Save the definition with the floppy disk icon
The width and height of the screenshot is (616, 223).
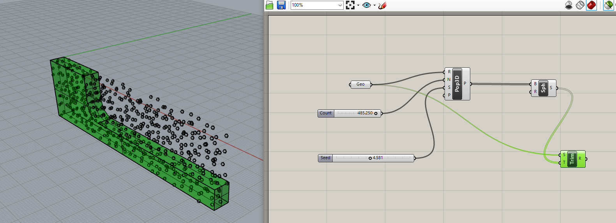[281, 5]
